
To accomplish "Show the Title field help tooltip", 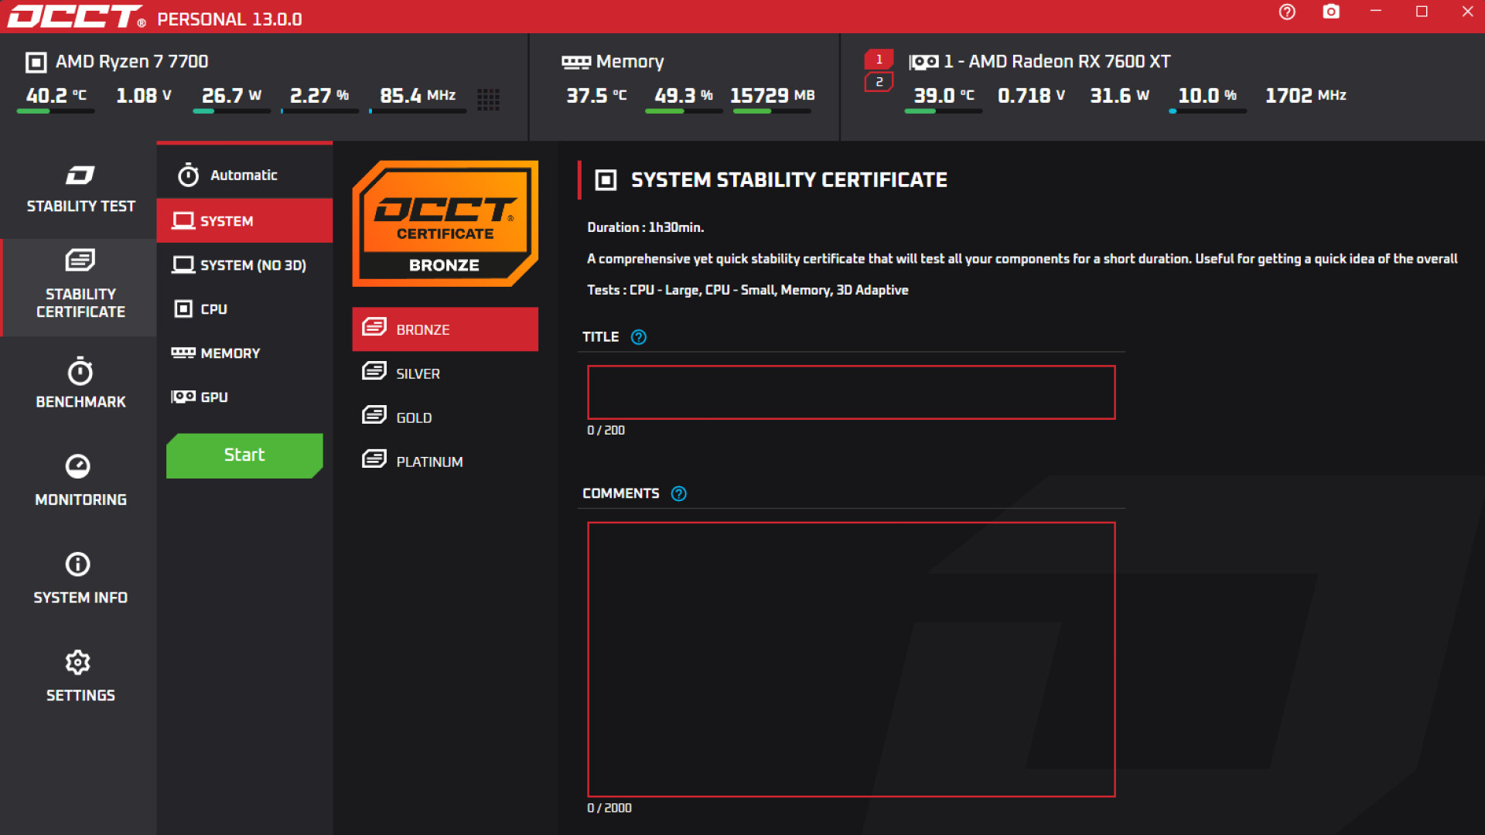I will pyautogui.click(x=638, y=337).
